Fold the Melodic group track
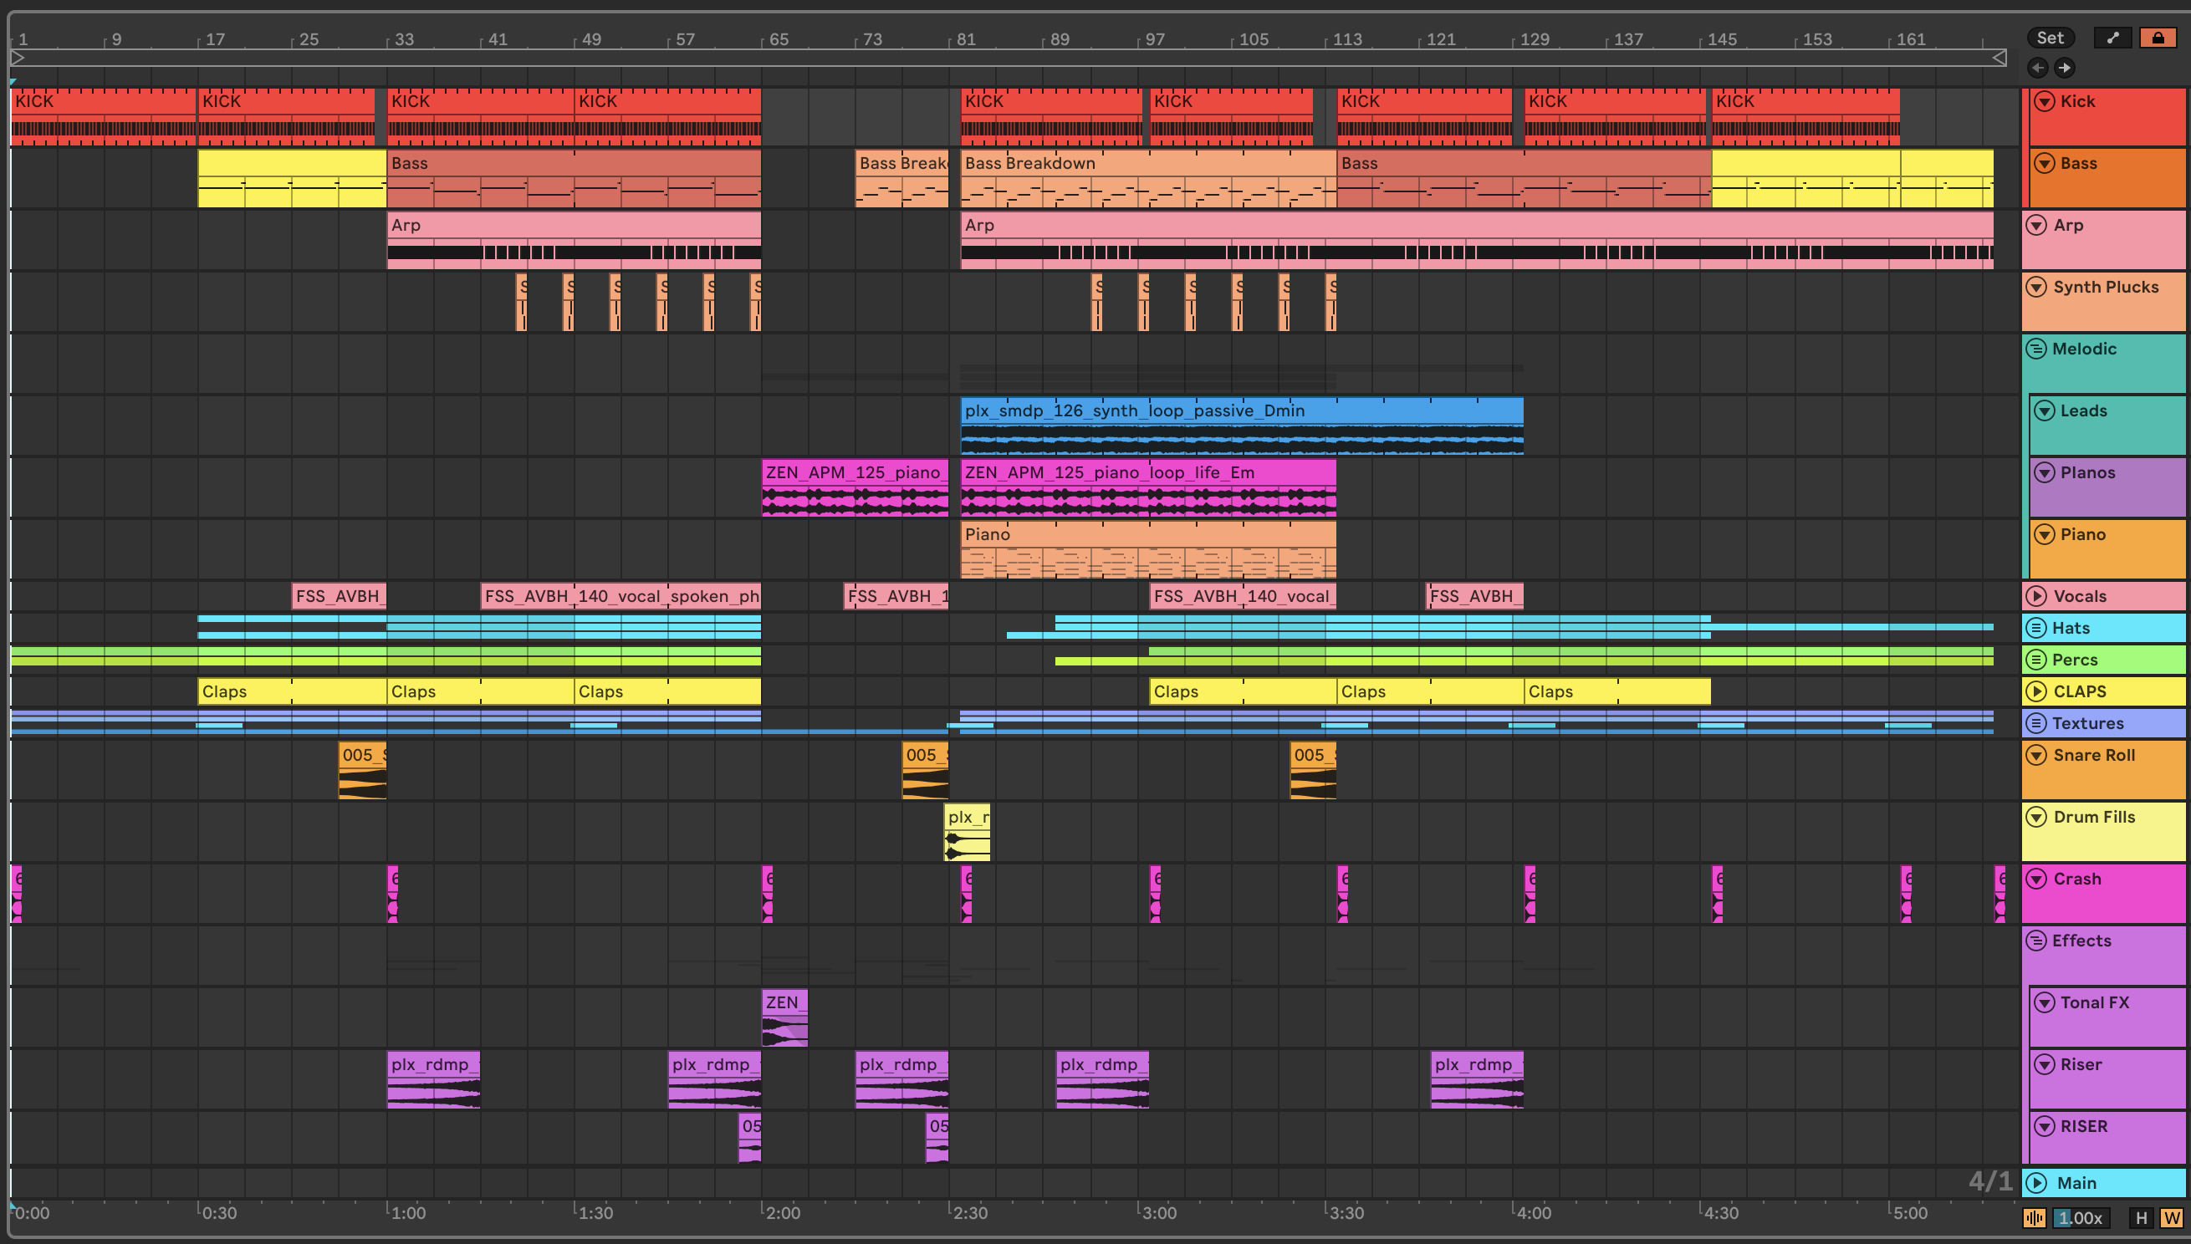Image resolution: width=2191 pixels, height=1244 pixels. [x=2037, y=349]
